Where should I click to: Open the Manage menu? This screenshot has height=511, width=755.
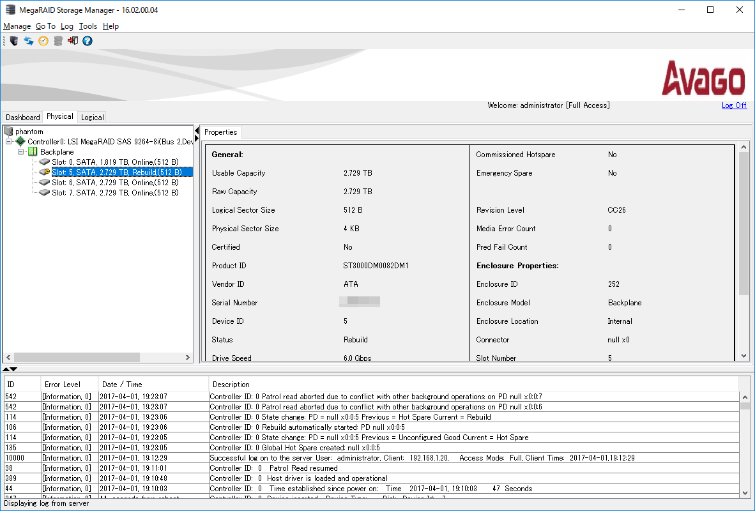point(17,26)
